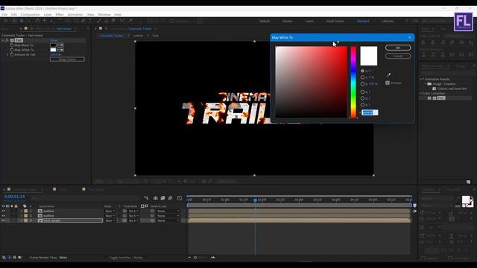The image size is (477, 268).
Task: Select the S saturation radio button
Action: [362, 77]
